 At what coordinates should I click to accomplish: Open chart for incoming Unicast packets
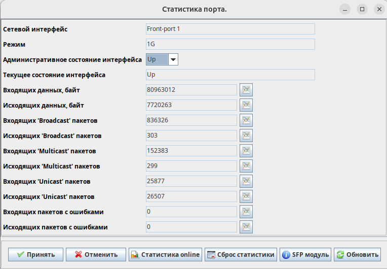tap(246, 181)
